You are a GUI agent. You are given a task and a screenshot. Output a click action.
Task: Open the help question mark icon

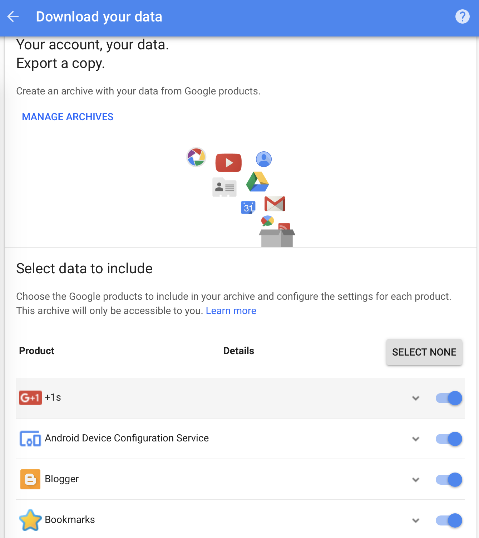[462, 16]
